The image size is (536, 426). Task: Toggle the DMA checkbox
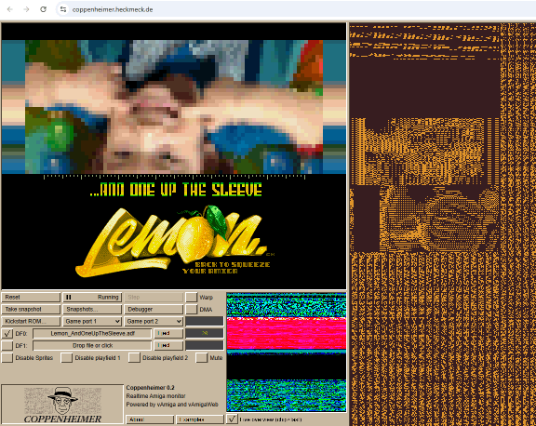pos(192,309)
